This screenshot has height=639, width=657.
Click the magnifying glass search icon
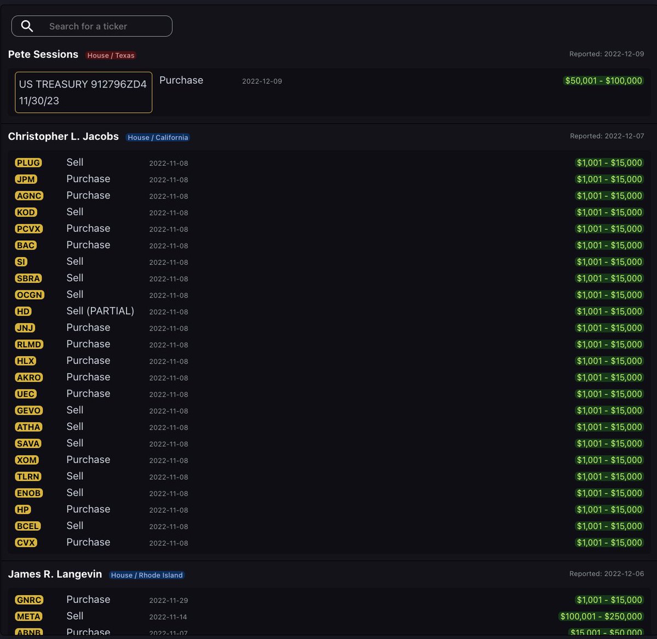[x=27, y=26]
